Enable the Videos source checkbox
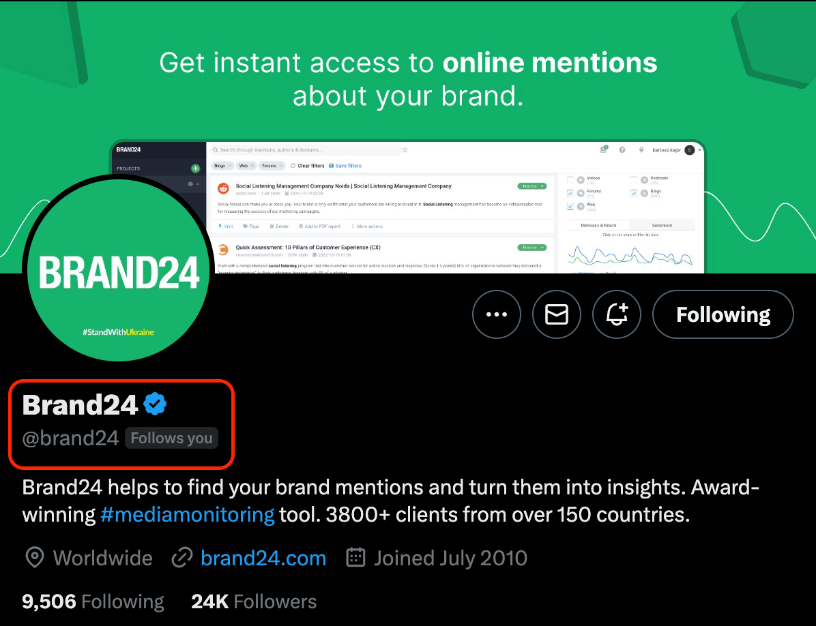Screen dimensions: 816x626 570,180
